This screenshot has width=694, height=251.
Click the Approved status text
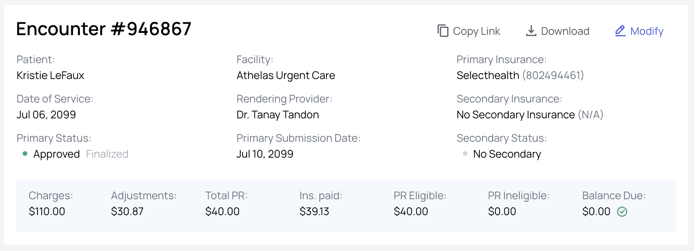pos(56,154)
